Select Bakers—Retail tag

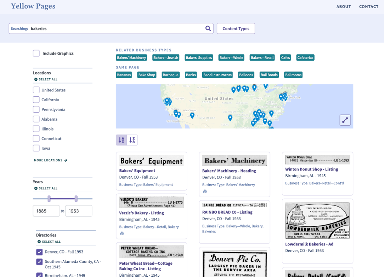(x=262, y=57)
